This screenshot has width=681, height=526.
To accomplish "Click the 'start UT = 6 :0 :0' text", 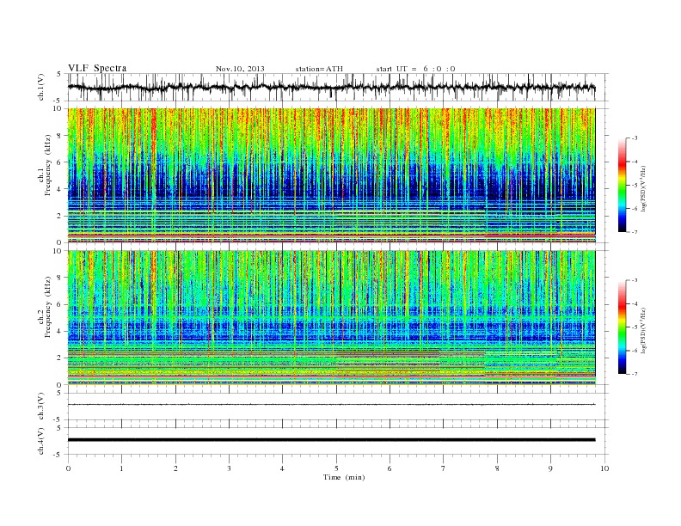I will pos(415,69).
